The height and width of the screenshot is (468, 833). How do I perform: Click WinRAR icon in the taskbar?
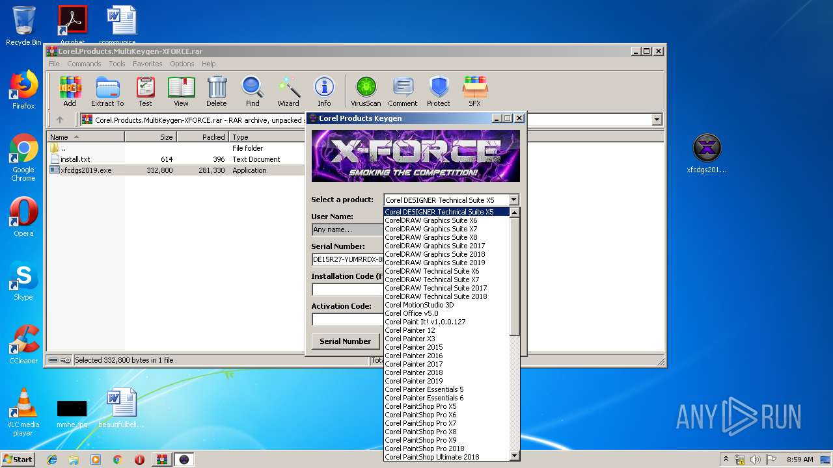[161, 460]
